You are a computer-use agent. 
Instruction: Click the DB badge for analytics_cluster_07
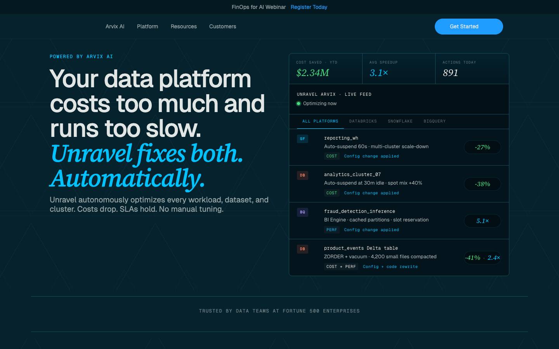click(x=302, y=175)
